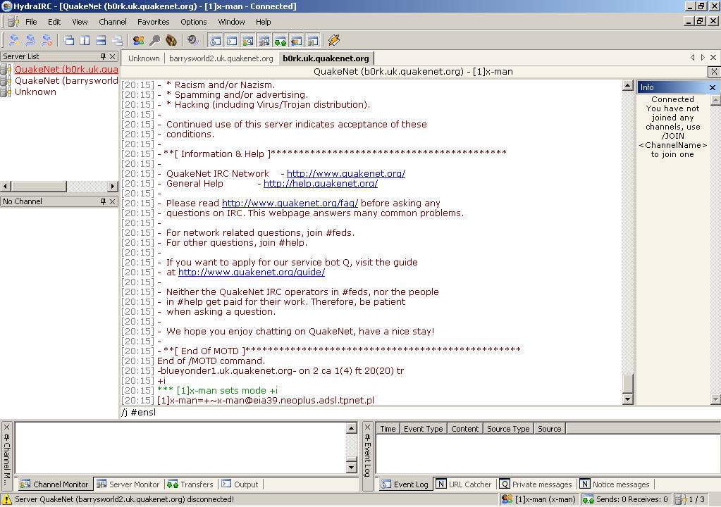Toggle the Server Monitor toolbar button

point(264,40)
